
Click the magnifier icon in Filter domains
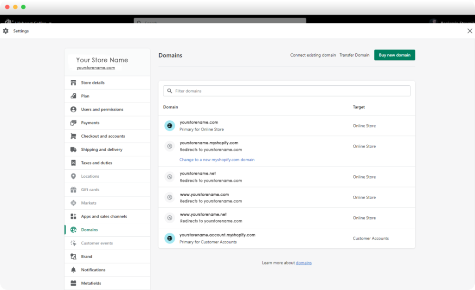[170, 91]
